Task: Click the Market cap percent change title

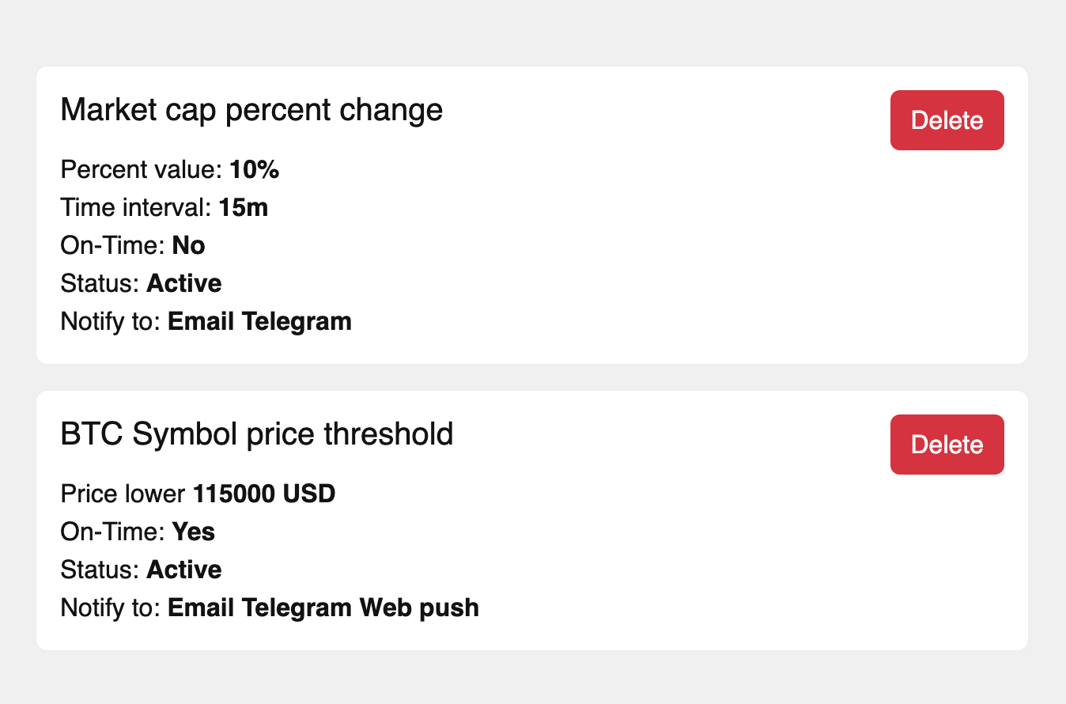Action: pos(251,109)
